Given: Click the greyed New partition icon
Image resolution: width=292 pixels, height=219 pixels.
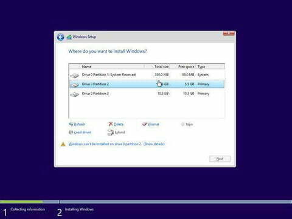Looking at the screenshot, I should 182,124.
